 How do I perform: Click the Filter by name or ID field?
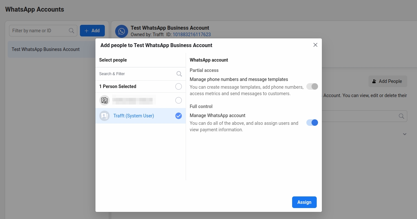[39, 31]
